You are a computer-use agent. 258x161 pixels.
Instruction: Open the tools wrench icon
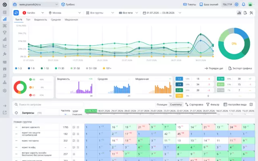tap(251, 13)
